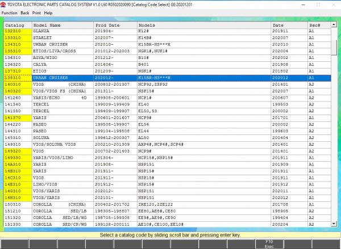The width and height of the screenshot is (341, 249).
Task: Select the YARIS/VIOS/LIMO row
Action: pos(167,158)
